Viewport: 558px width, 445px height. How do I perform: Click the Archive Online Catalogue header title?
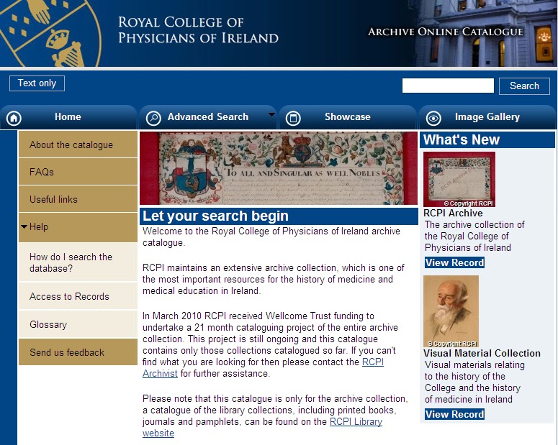click(446, 32)
